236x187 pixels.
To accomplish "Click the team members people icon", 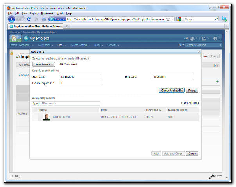I will pos(192,39).
